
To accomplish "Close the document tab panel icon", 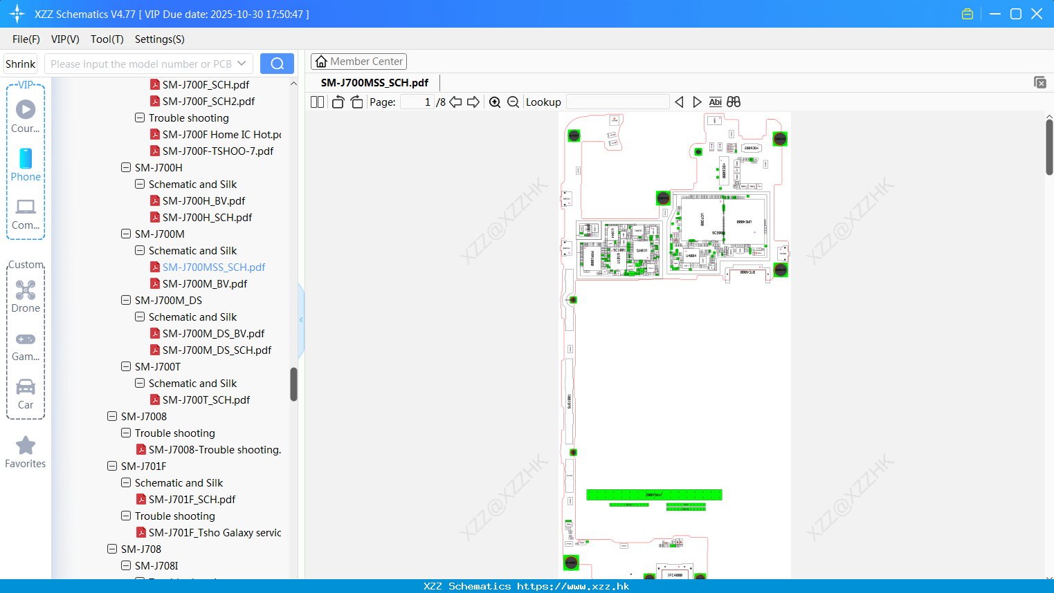I will 1039,82.
